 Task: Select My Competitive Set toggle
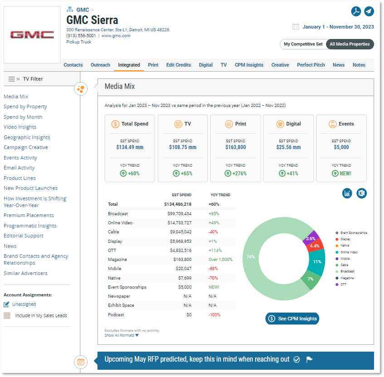pos(303,44)
